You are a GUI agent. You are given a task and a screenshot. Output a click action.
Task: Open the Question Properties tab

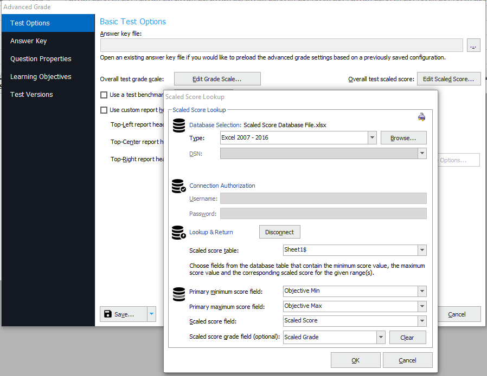(x=48, y=59)
